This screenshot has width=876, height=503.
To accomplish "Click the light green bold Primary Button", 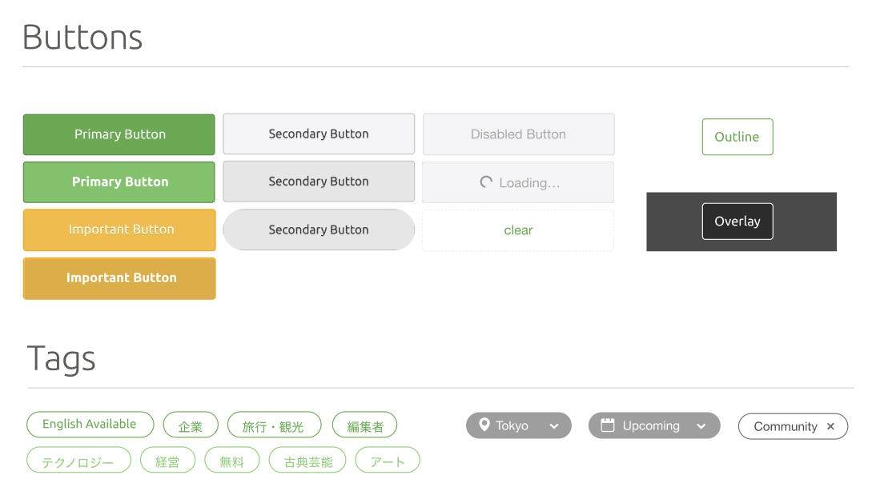I will 119,182.
